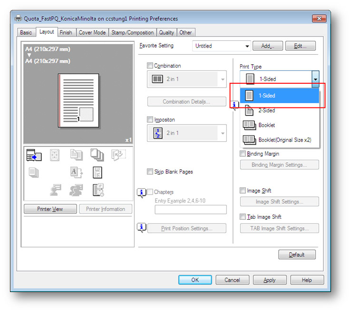Click the info icon beside Chapters
The height and width of the screenshot is (312, 351).
[x=141, y=193]
